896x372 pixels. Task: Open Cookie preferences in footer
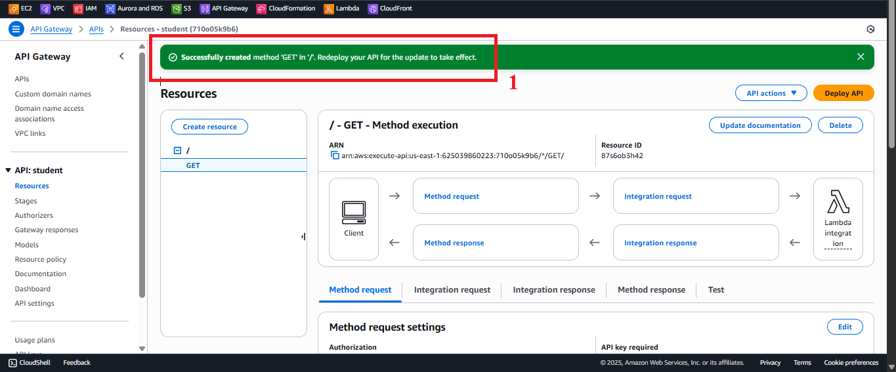point(851,362)
